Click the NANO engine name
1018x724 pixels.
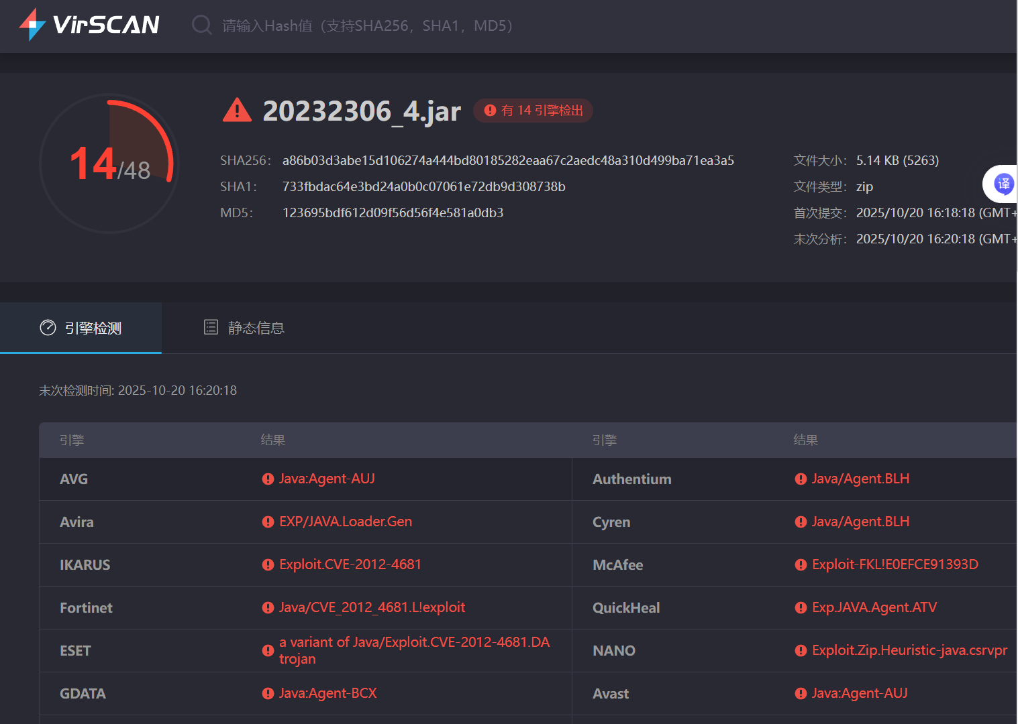(614, 651)
